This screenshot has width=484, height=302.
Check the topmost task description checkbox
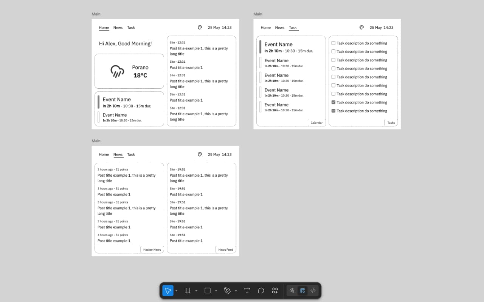point(334,43)
